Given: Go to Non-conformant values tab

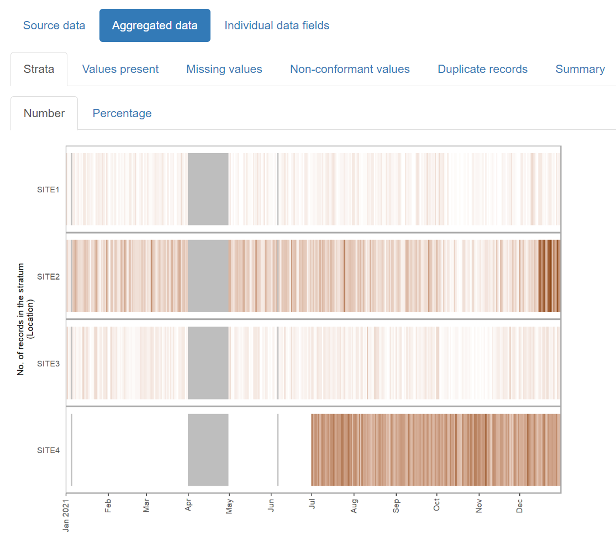Looking at the screenshot, I should (x=350, y=69).
